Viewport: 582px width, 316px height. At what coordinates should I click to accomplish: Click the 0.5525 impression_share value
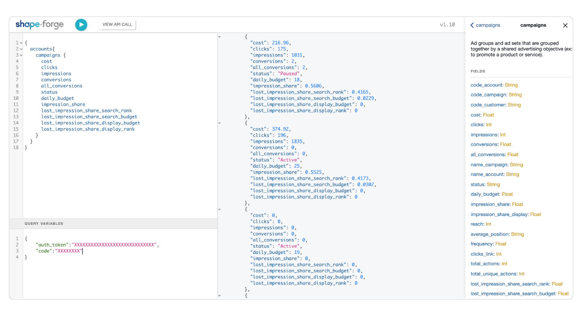(x=313, y=172)
